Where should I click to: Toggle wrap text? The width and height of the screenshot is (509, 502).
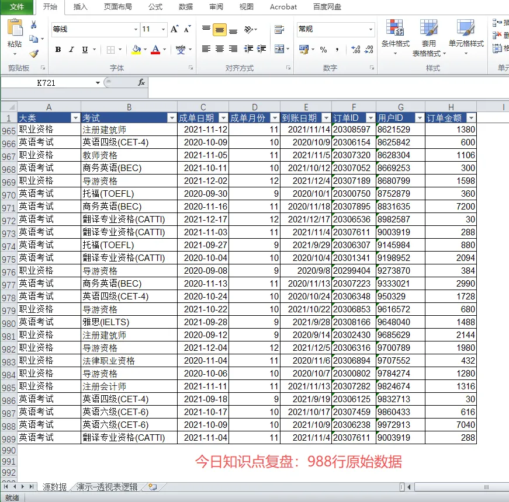point(279,30)
